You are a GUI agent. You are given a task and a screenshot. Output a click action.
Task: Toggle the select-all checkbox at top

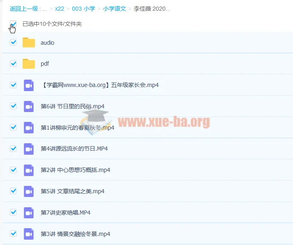[13, 24]
